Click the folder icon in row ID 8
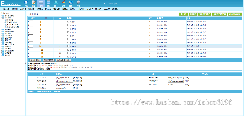The height and width of the screenshot is (116, 244). pyautogui.click(x=40, y=46)
